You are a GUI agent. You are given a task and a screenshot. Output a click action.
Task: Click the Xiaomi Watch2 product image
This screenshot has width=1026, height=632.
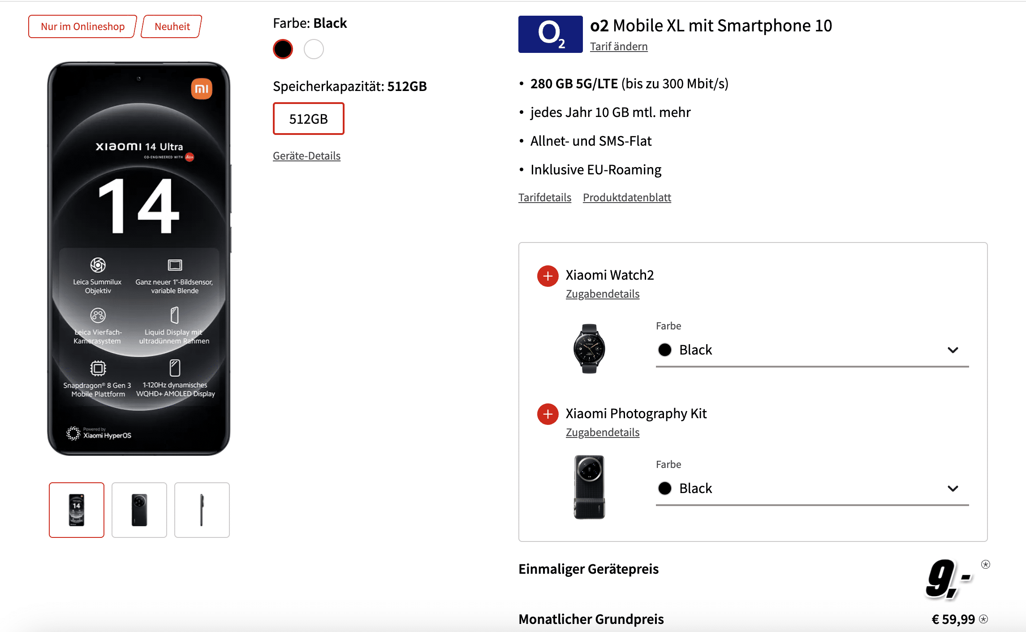coord(589,348)
